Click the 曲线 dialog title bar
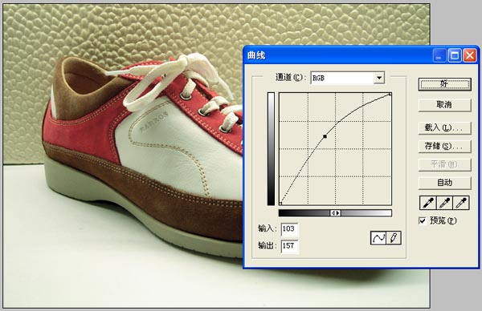482x311 pixels. [x=338, y=55]
